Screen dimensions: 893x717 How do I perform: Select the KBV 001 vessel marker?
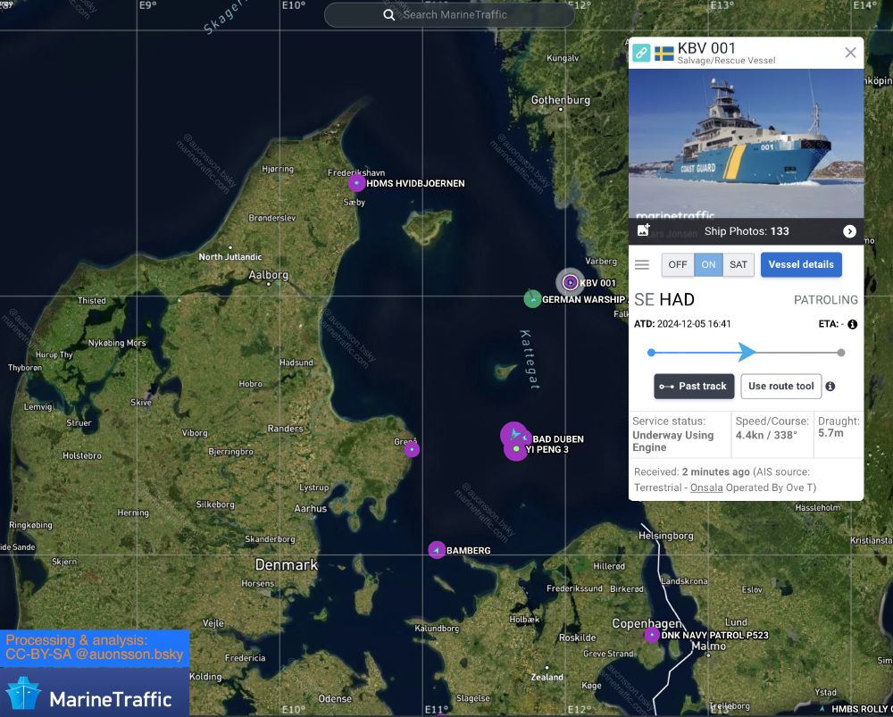point(570,282)
